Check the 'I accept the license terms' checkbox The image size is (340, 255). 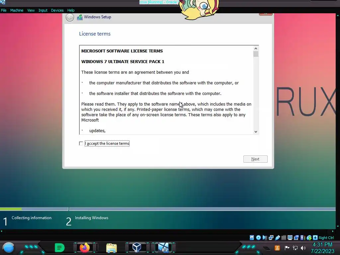point(81,143)
